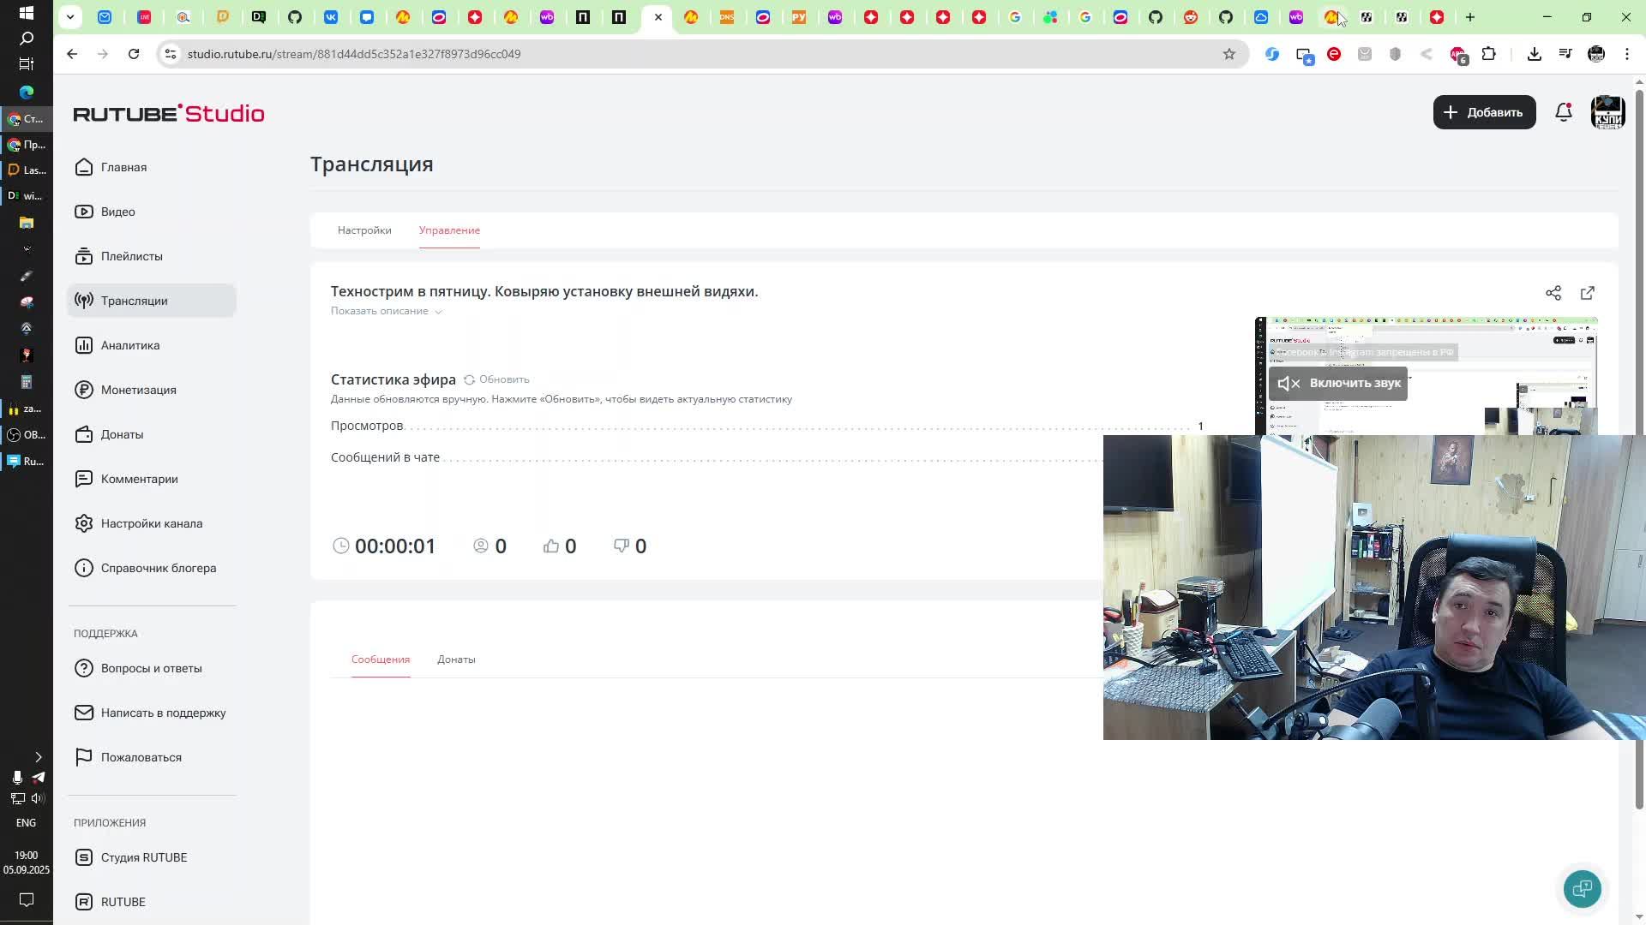Click the share icon for the stream
Viewport: 1646px width, 925px height.
click(x=1553, y=293)
